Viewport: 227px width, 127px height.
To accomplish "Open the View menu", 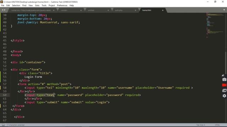I will pos(31,6).
